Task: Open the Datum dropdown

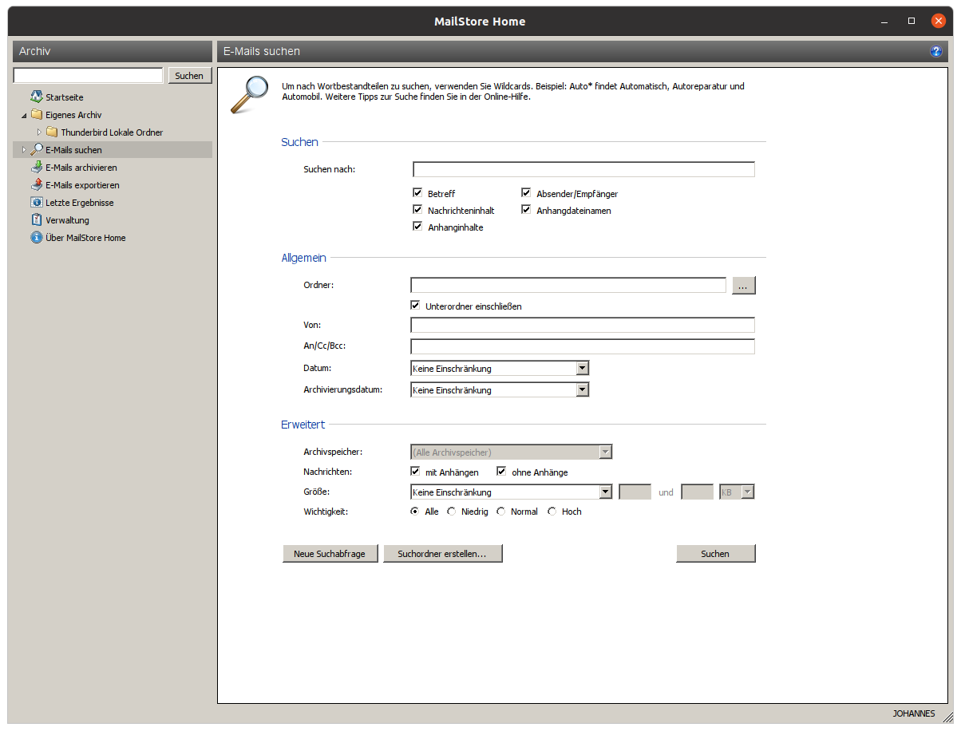Action: click(x=582, y=369)
